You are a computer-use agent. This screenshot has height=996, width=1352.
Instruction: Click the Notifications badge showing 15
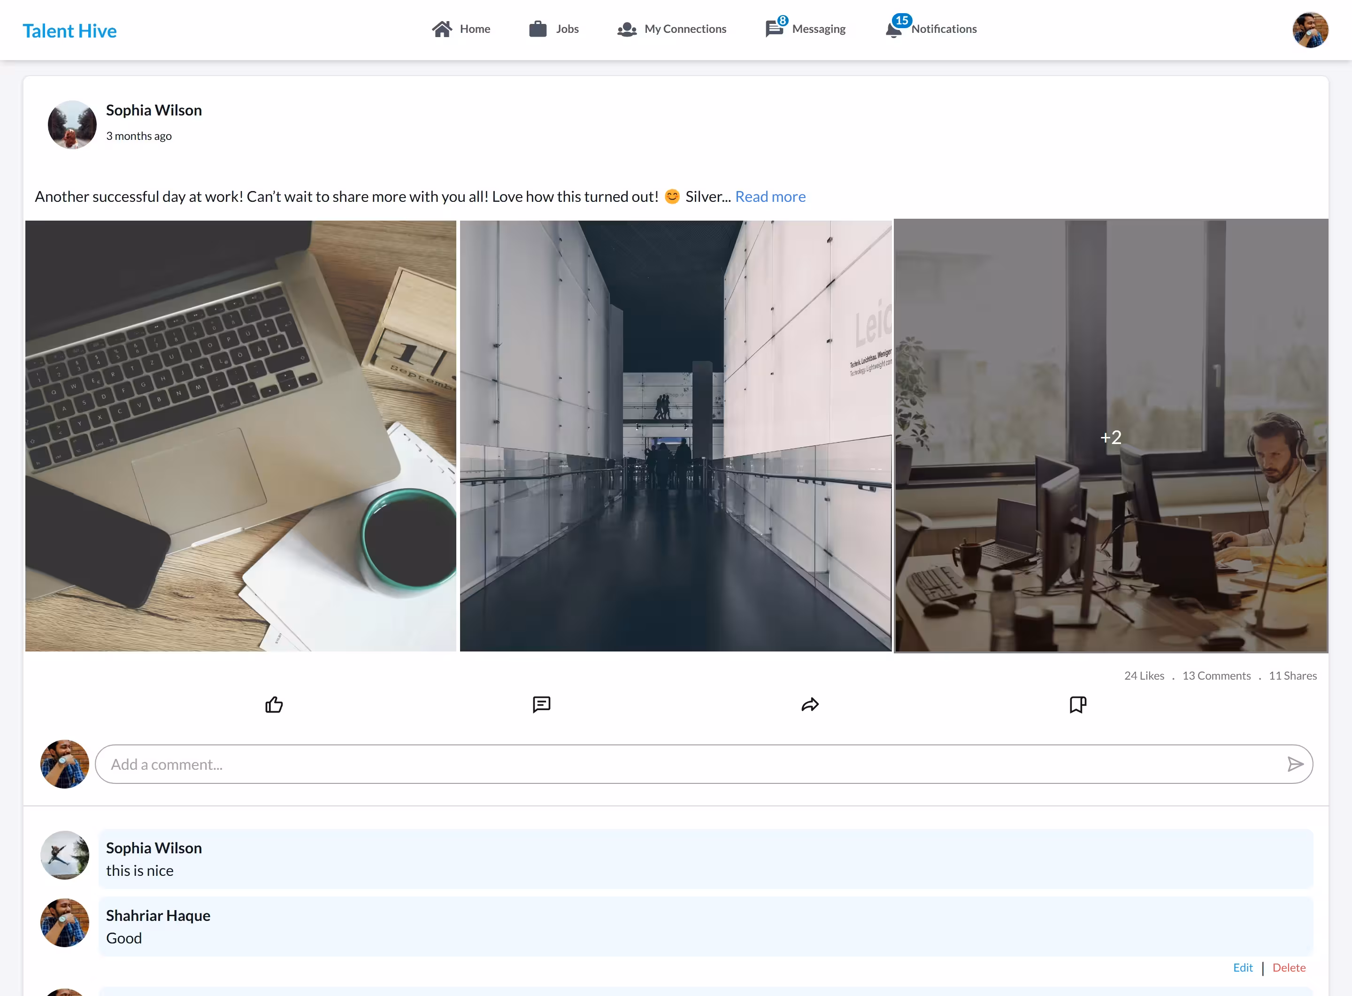coord(901,20)
